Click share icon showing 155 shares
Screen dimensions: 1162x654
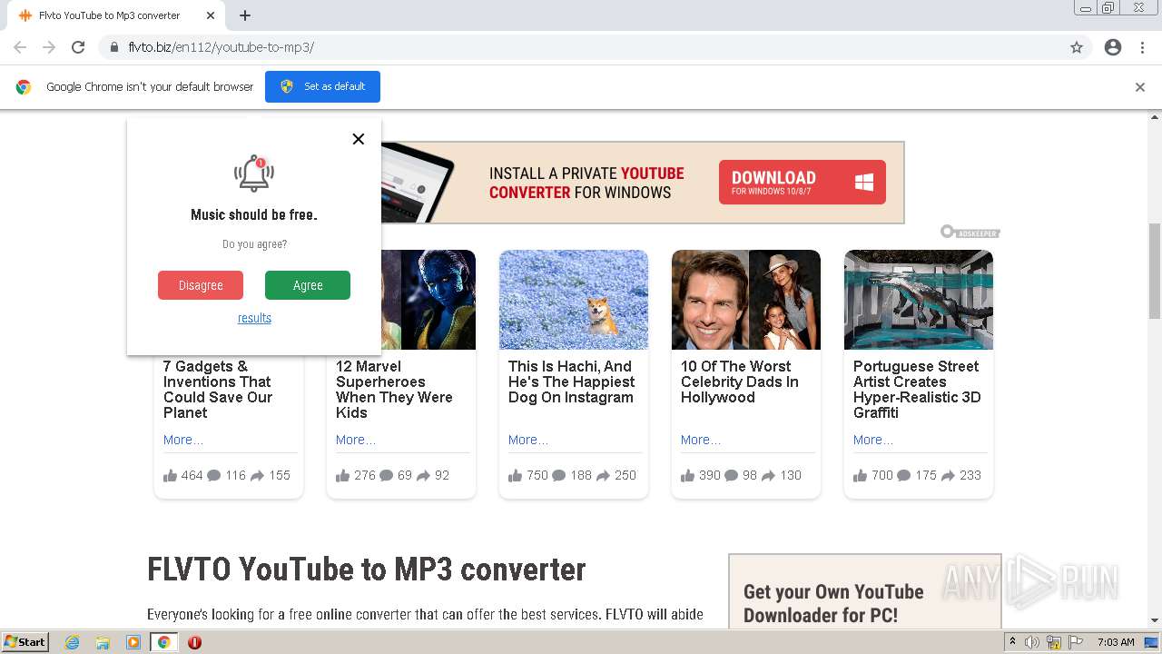coord(258,475)
